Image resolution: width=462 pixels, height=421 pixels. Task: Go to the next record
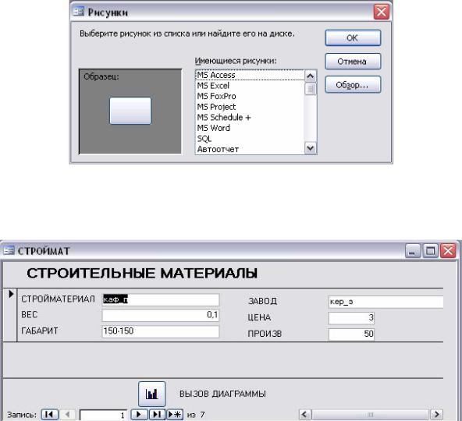139,415
